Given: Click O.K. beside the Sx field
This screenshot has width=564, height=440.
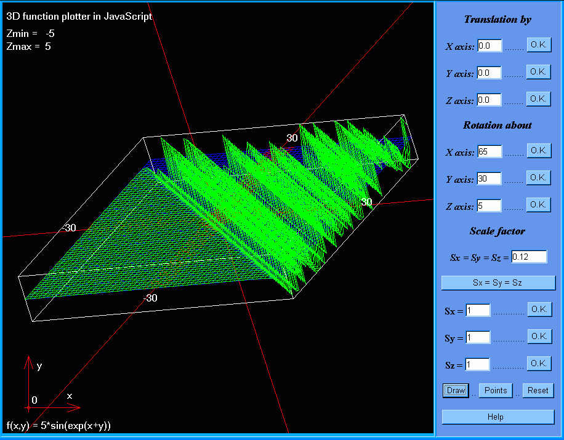Looking at the screenshot, I should 539,310.
